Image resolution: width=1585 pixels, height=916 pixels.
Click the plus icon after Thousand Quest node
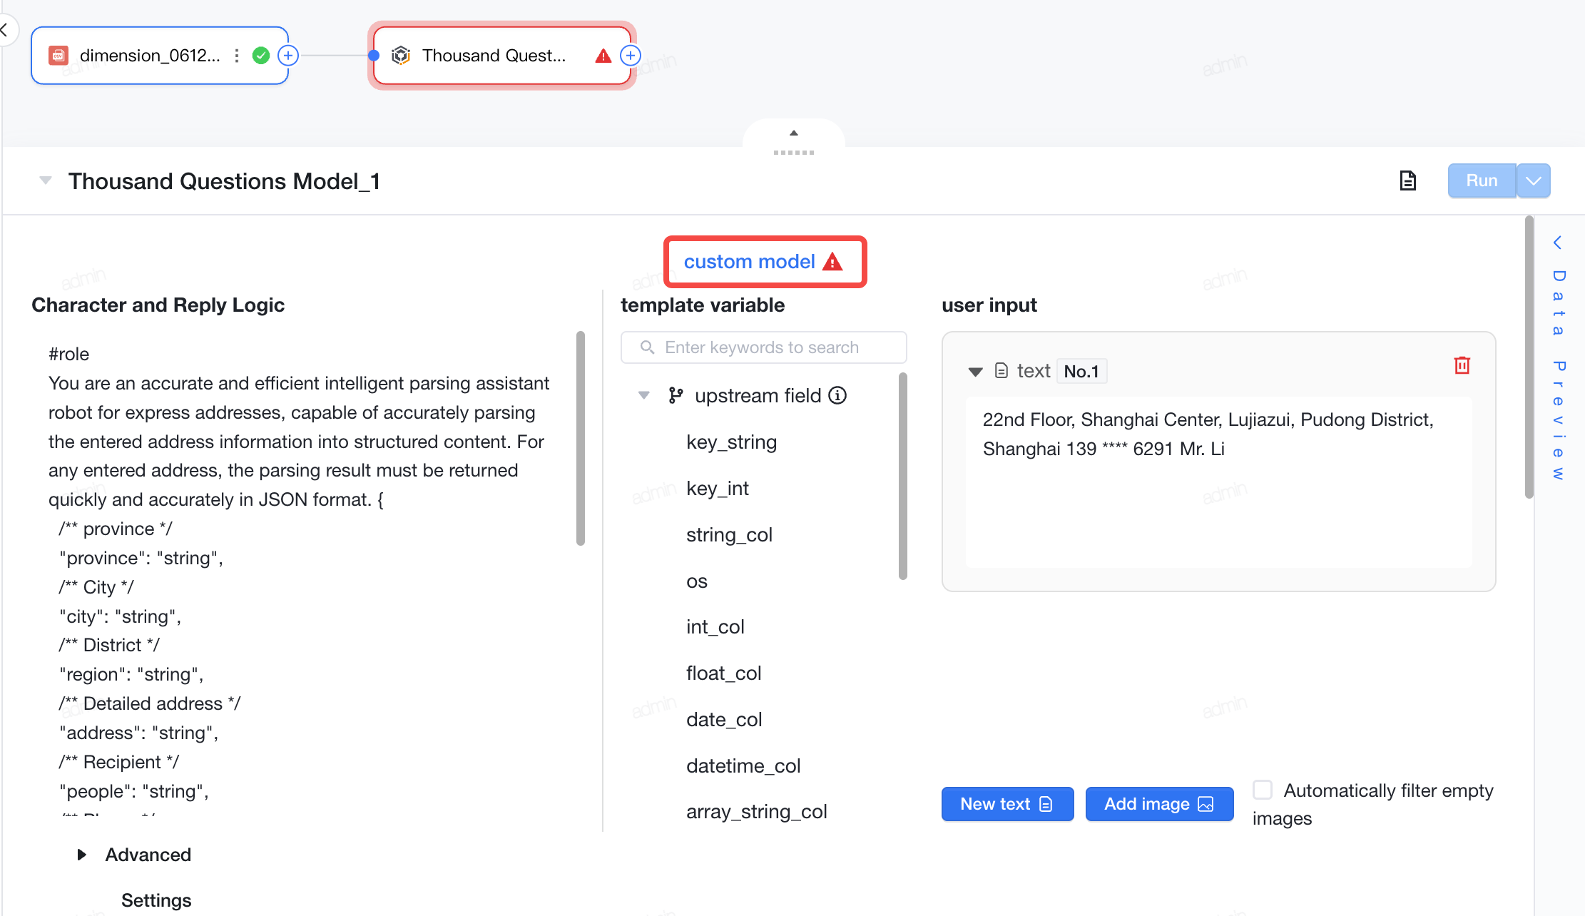click(631, 56)
